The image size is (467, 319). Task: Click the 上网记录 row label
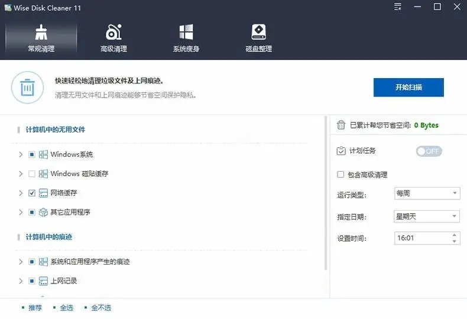[64, 281]
